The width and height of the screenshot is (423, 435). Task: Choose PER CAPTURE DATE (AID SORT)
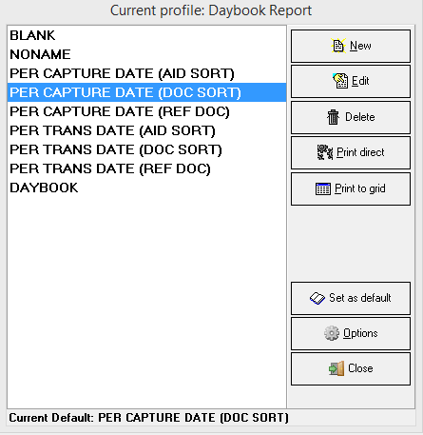tap(146, 73)
